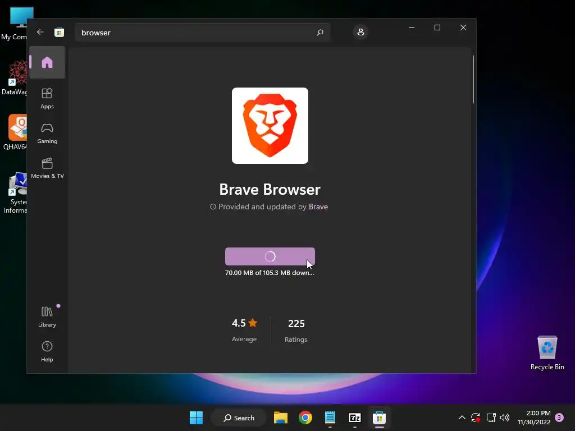Open the Movies & TV section
The image size is (575, 431).
(x=47, y=168)
